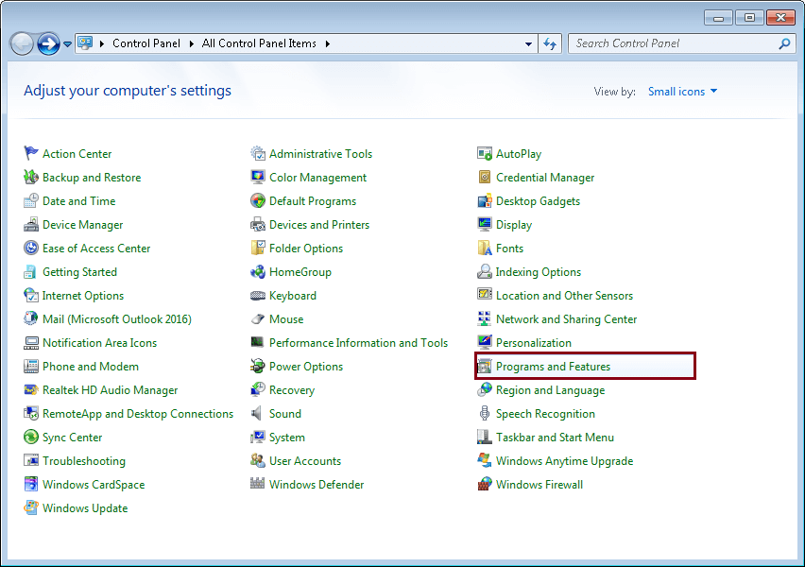Click the AutoPlay icon

coord(485,153)
